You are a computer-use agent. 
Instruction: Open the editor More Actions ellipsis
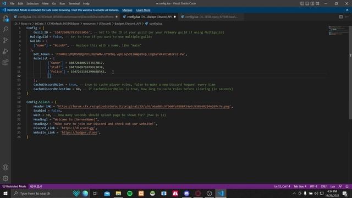tap(347, 16)
